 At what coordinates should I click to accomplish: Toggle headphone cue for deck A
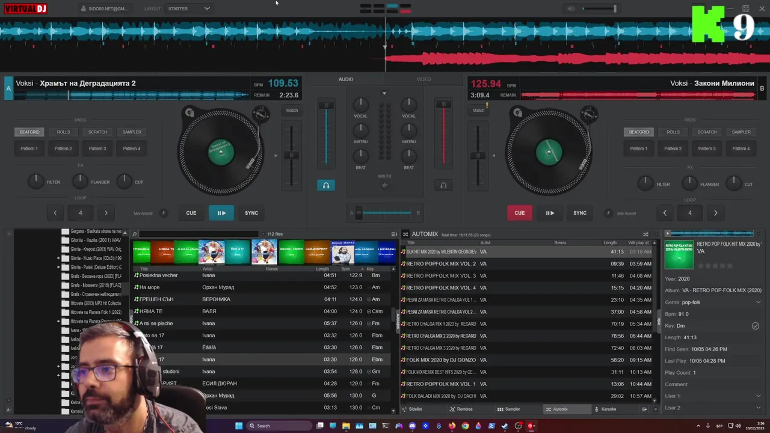coord(325,185)
